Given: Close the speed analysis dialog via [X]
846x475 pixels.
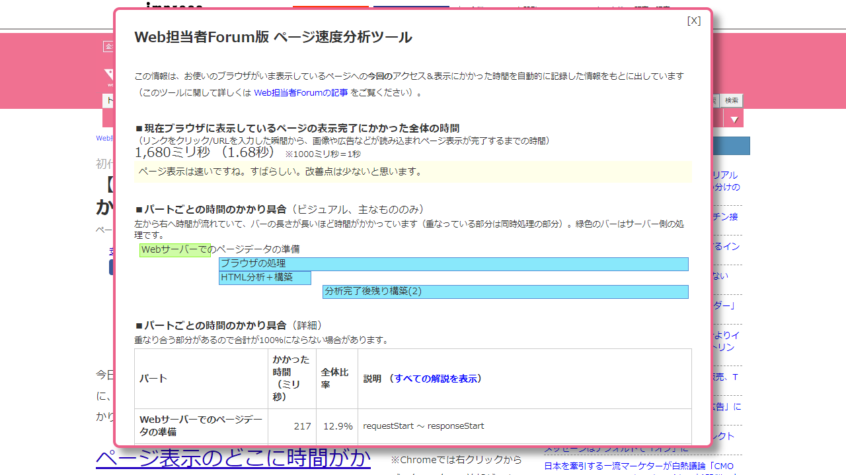Looking at the screenshot, I should click(x=694, y=20).
